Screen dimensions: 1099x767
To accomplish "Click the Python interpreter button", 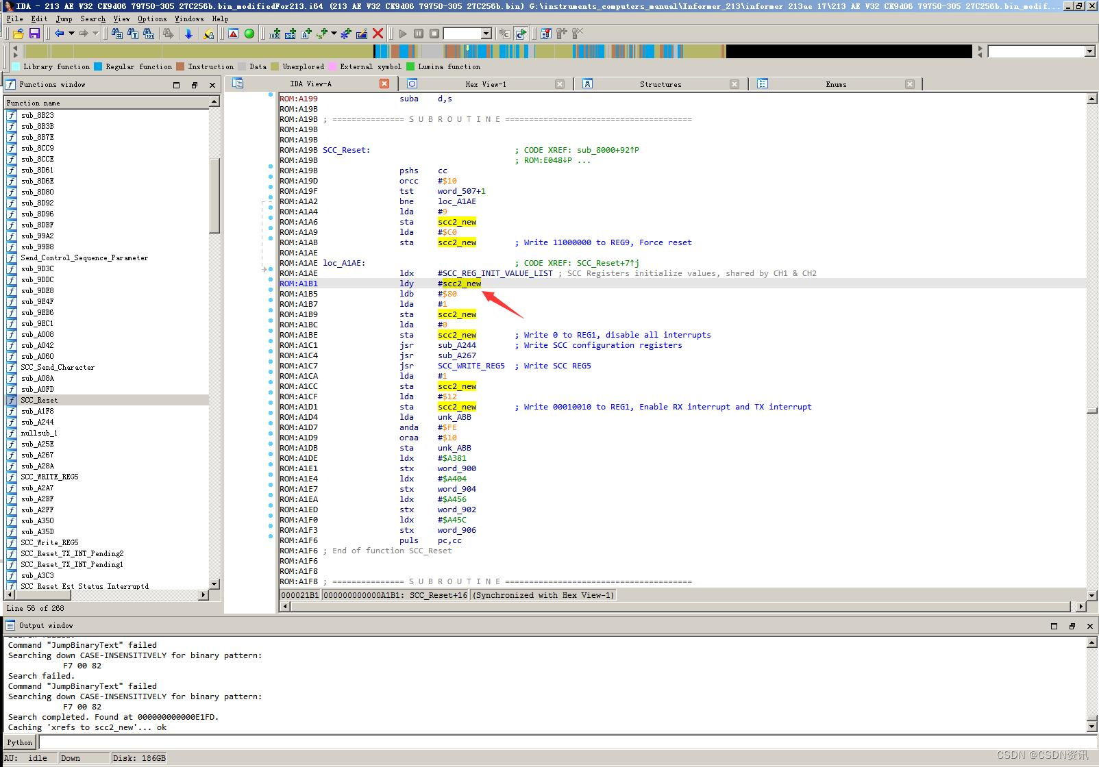I will 20,742.
